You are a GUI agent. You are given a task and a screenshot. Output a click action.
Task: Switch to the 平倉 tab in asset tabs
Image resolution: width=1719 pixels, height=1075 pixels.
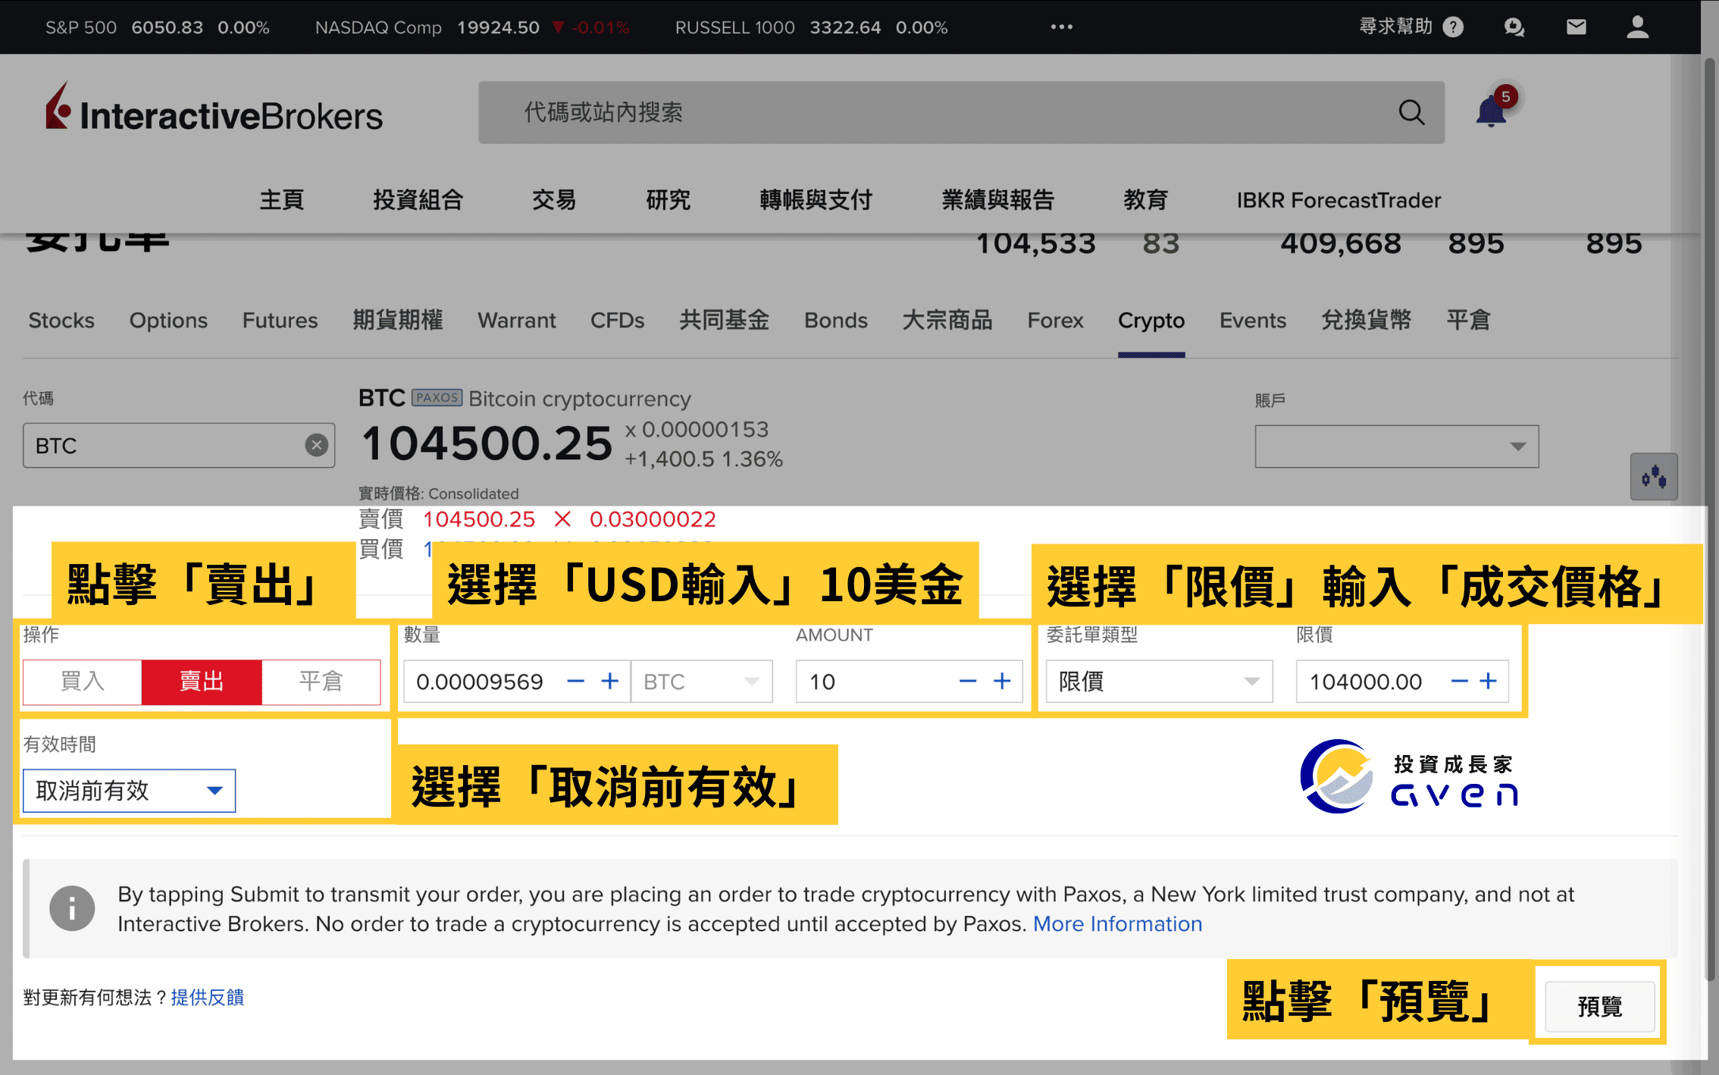point(1469,320)
